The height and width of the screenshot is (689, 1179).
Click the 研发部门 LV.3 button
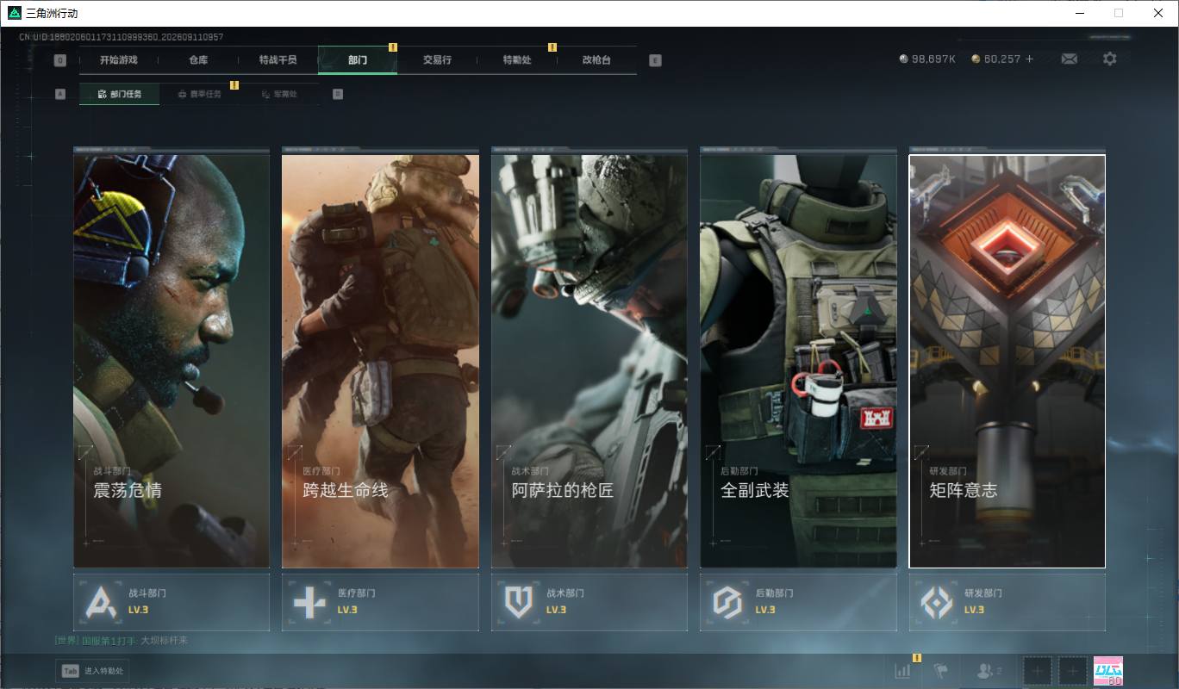coord(1007,602)
